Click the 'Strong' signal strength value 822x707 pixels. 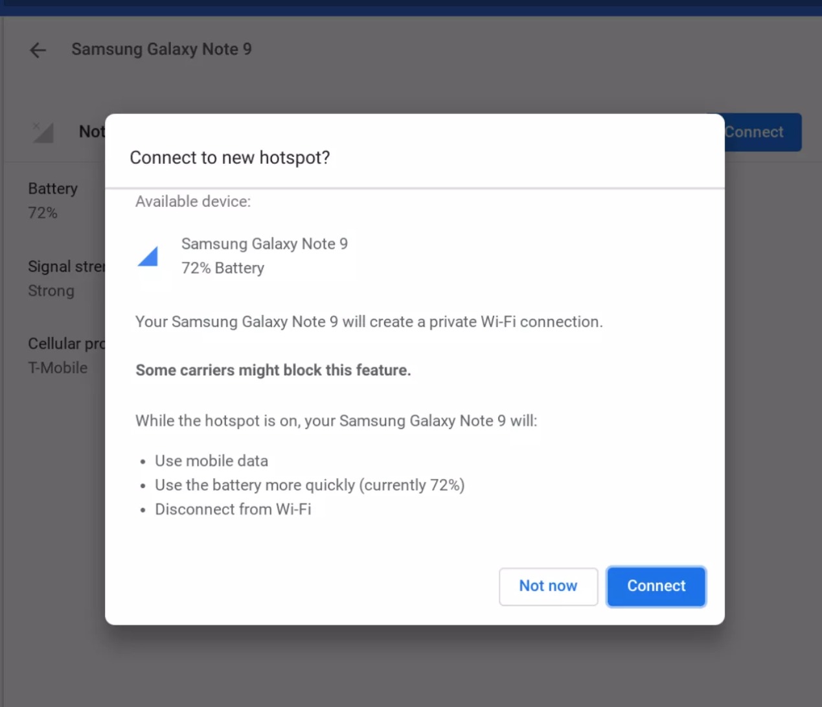tap(51, 291)
